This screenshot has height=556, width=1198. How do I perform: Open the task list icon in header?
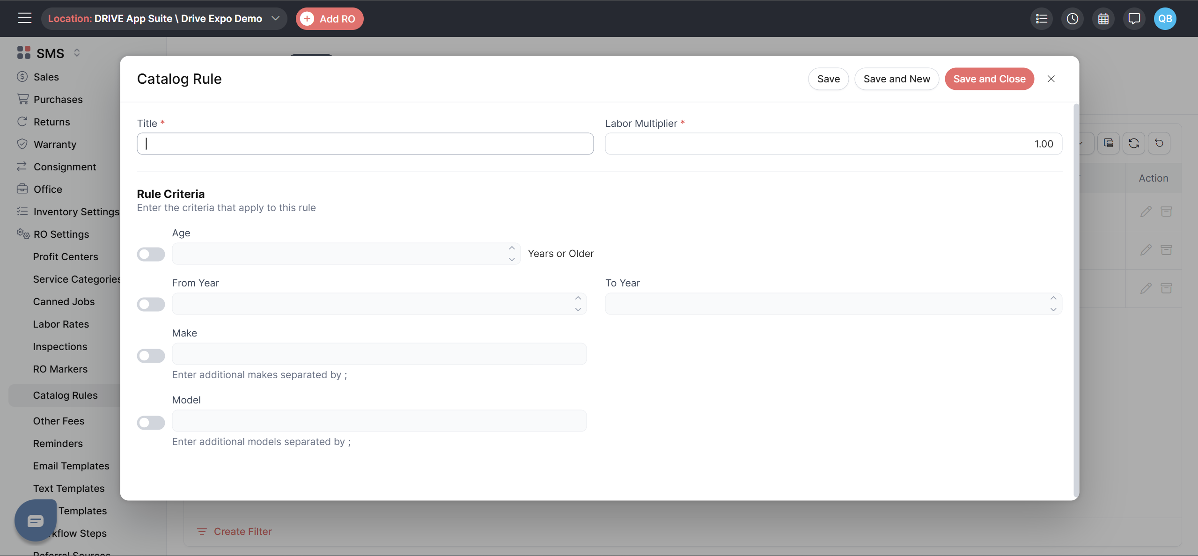click(1042, 19)
